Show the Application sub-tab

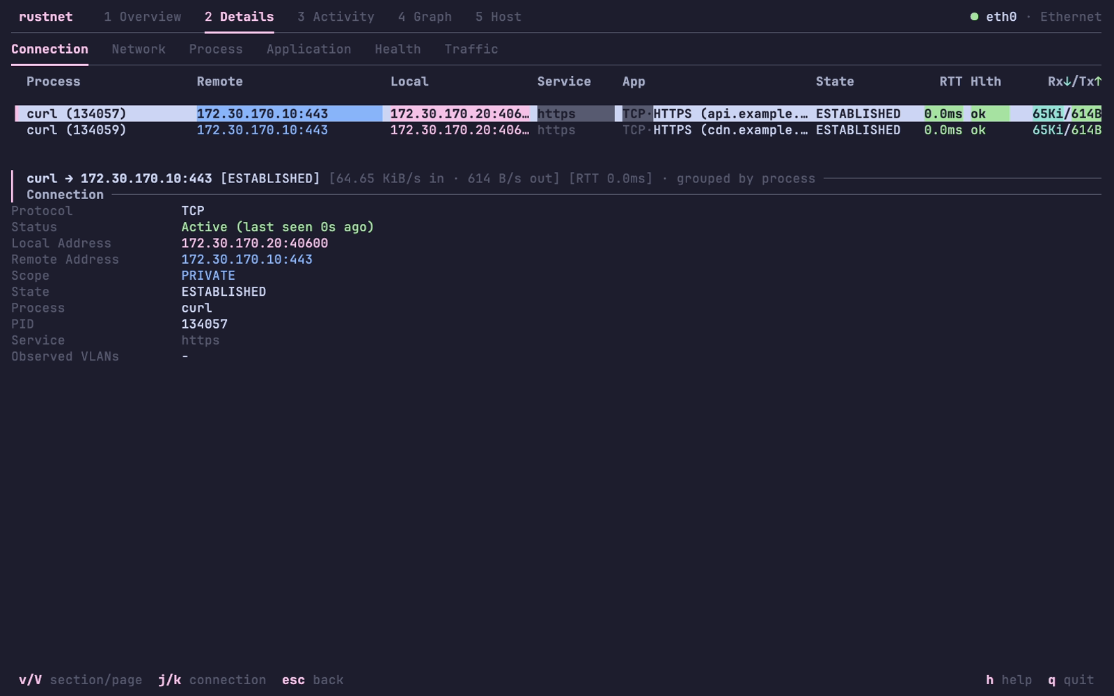click(x=308, y=49)
